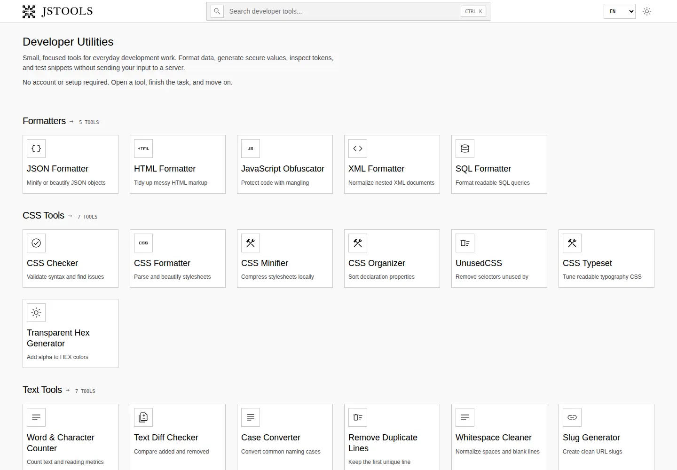Image resolution: width=677 pixels, height=470 pixels.
Task: Click the CSS Typeset tools icon
Action: point(572,243)
